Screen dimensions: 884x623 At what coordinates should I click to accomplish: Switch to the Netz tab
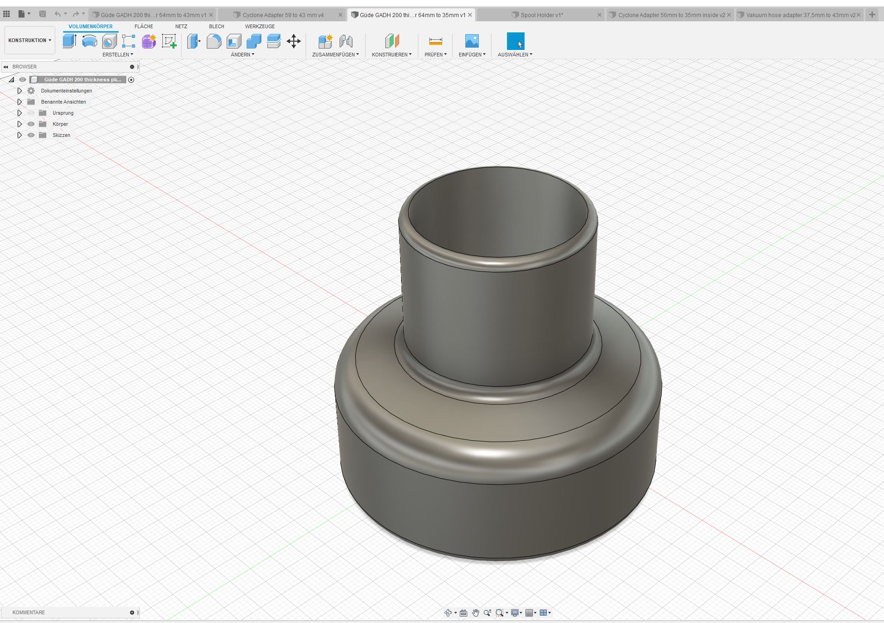click(x=181, y=26)
